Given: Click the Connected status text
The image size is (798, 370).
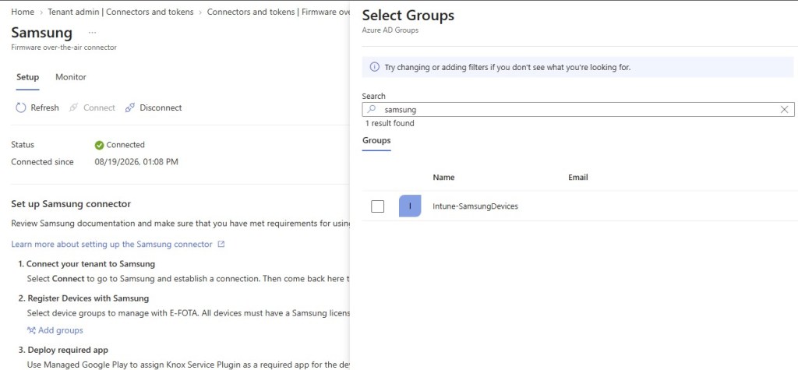Looking at the screenshot, I should 125,145.
